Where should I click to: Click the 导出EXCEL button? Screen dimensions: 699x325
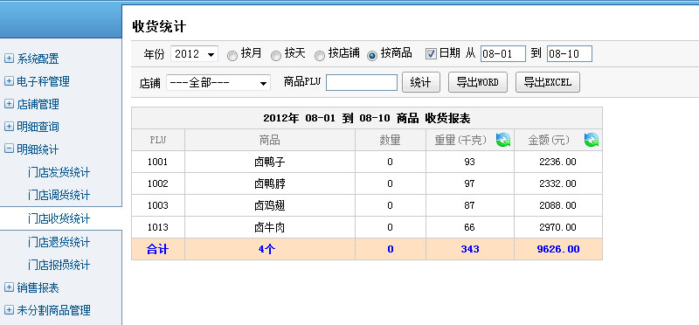548,82
